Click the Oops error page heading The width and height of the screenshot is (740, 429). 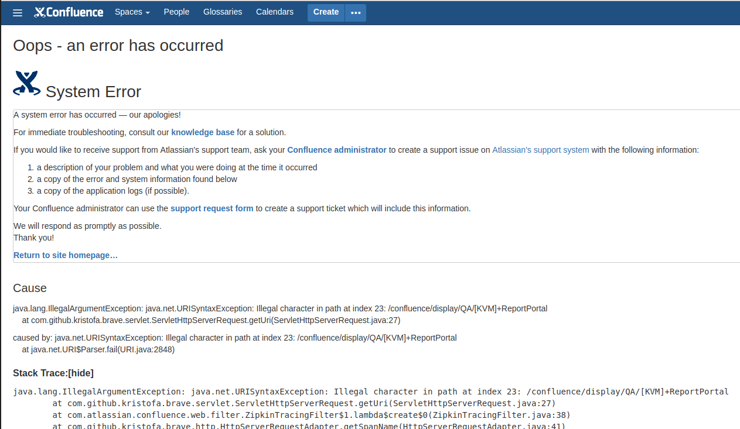tap(118, 45)
